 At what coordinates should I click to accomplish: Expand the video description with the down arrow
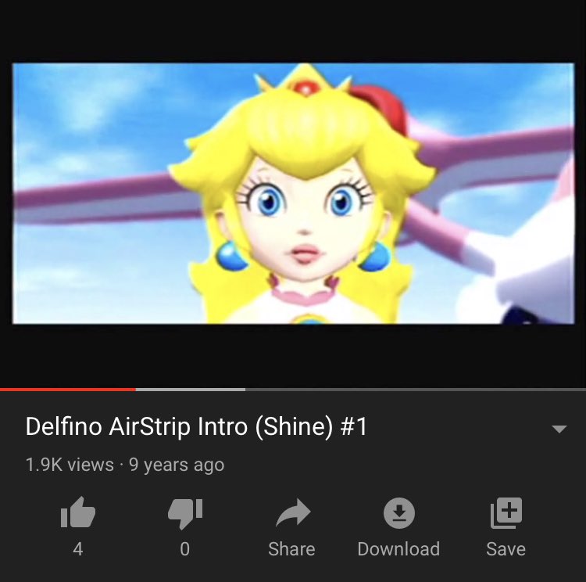559,429
